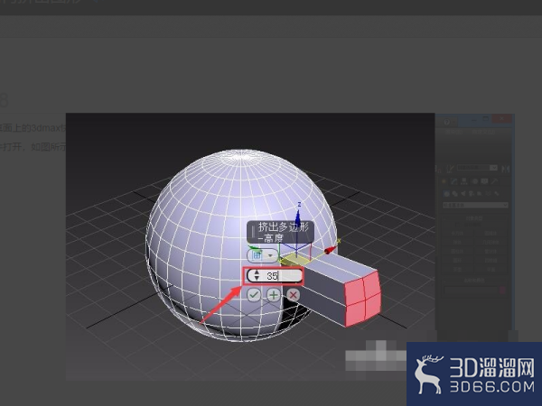Open the Utilities hammer tab
The image size is (542, 406).
(494, 181)
